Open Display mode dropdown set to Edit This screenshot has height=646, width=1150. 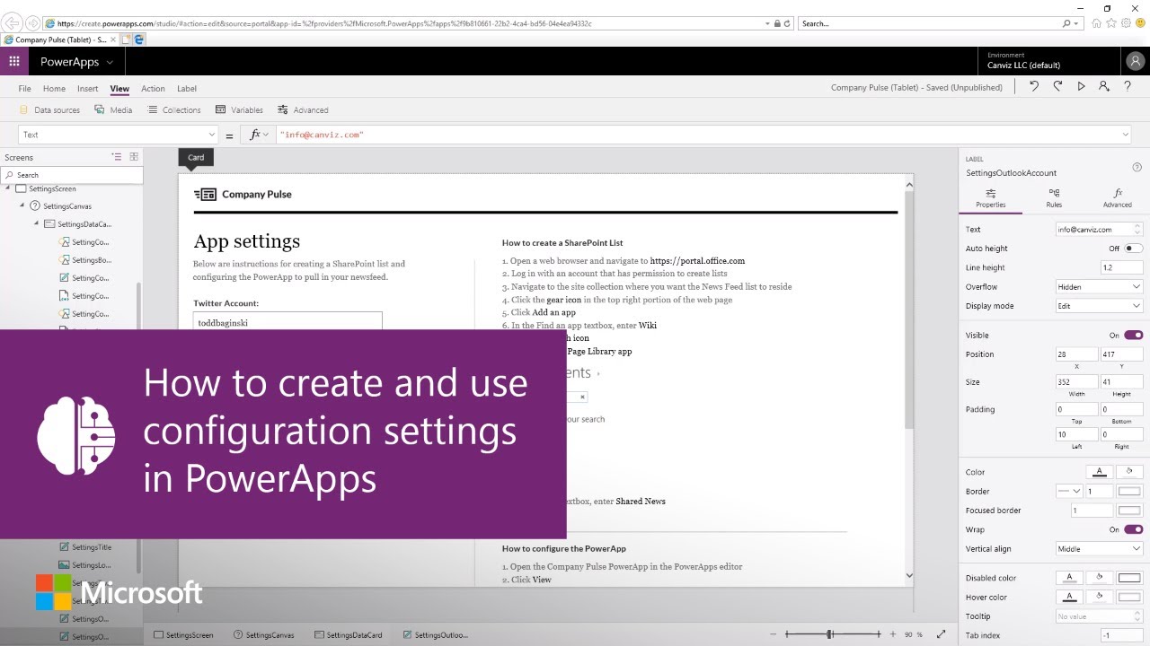pos(1100,306)
